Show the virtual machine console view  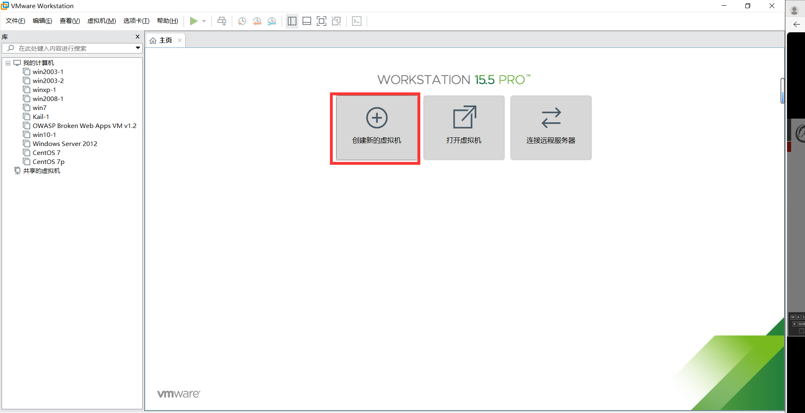pos(357,21)
